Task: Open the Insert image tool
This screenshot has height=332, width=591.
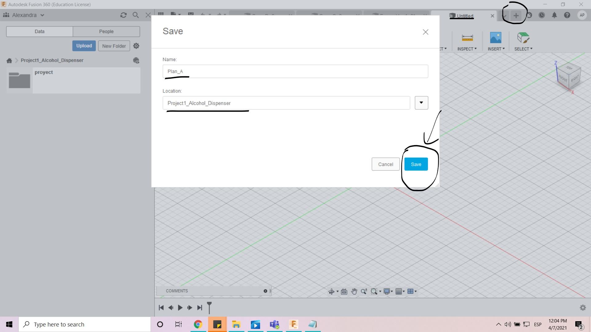Action: 495,38
